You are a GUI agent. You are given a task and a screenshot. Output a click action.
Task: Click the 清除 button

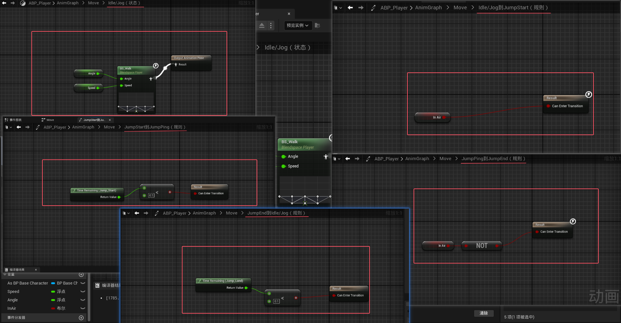point(484,313)
